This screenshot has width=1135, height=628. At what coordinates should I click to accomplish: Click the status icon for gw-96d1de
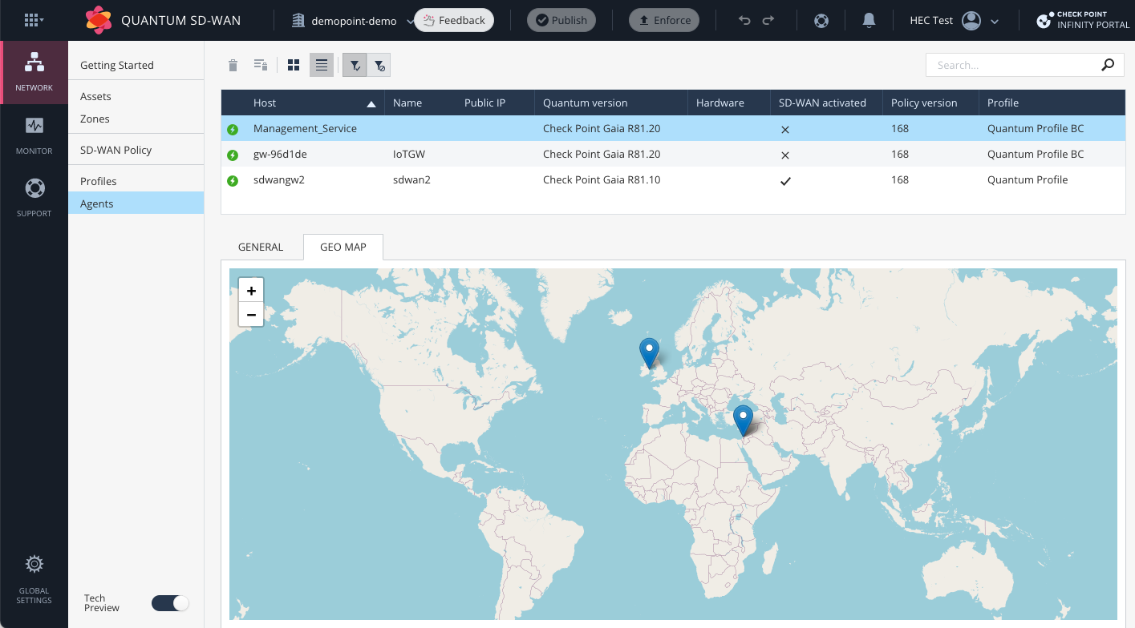tap(233, 155)
